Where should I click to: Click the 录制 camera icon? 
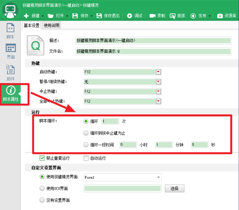(152, 16)
